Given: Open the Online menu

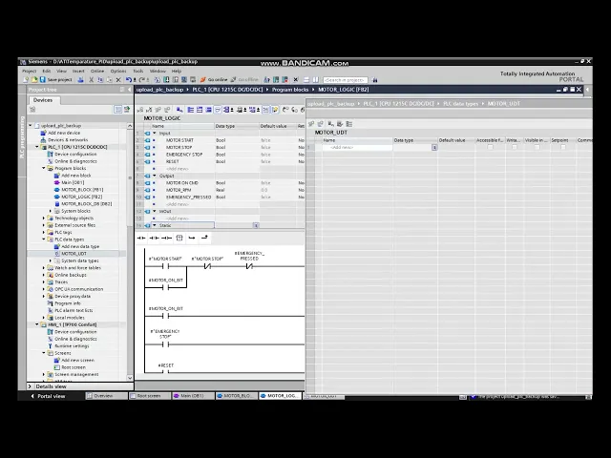Looking at the screenshot, I should [97, 72].
